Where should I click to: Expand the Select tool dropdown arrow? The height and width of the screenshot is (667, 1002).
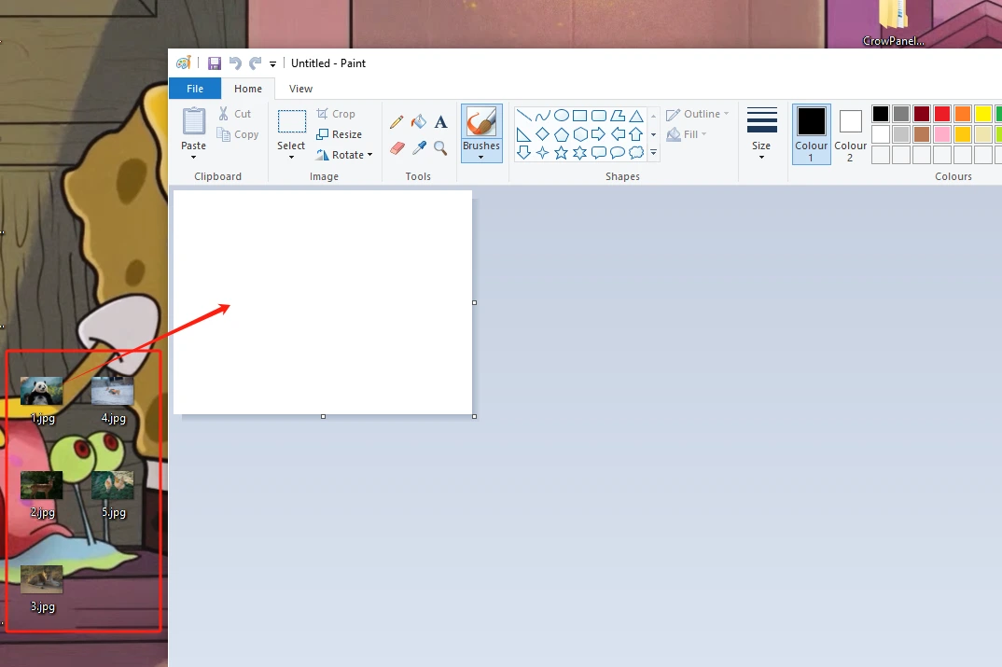tap(291, 157)
